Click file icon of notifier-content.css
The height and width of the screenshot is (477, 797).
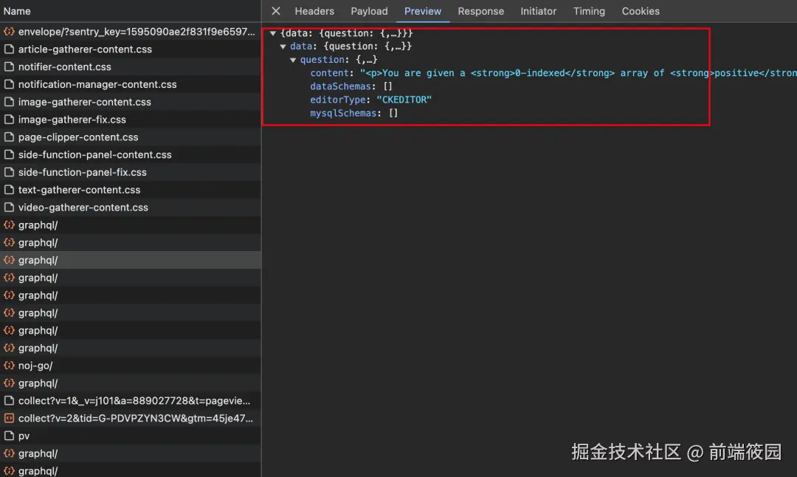point(9,66)
